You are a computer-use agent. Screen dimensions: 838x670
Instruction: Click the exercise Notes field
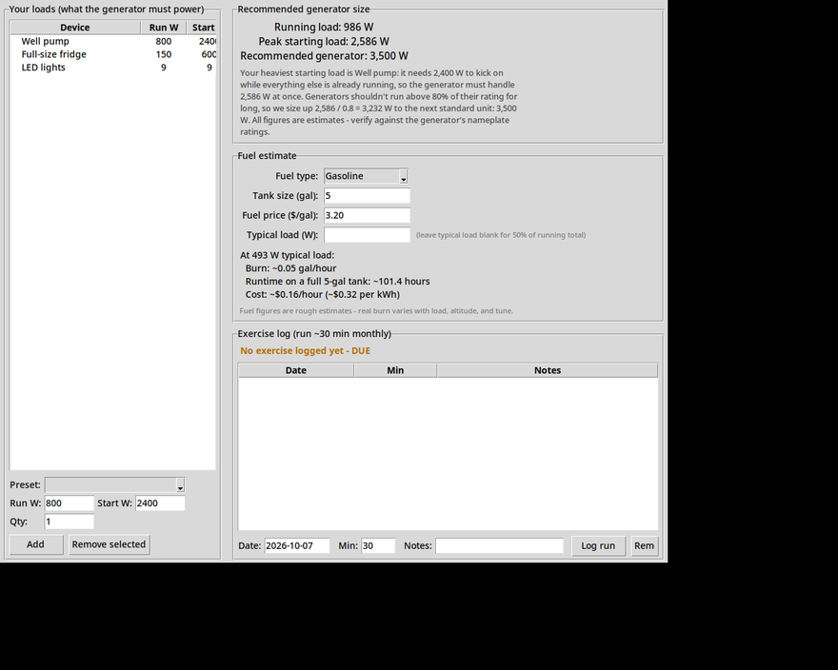(x=500, y=546)
